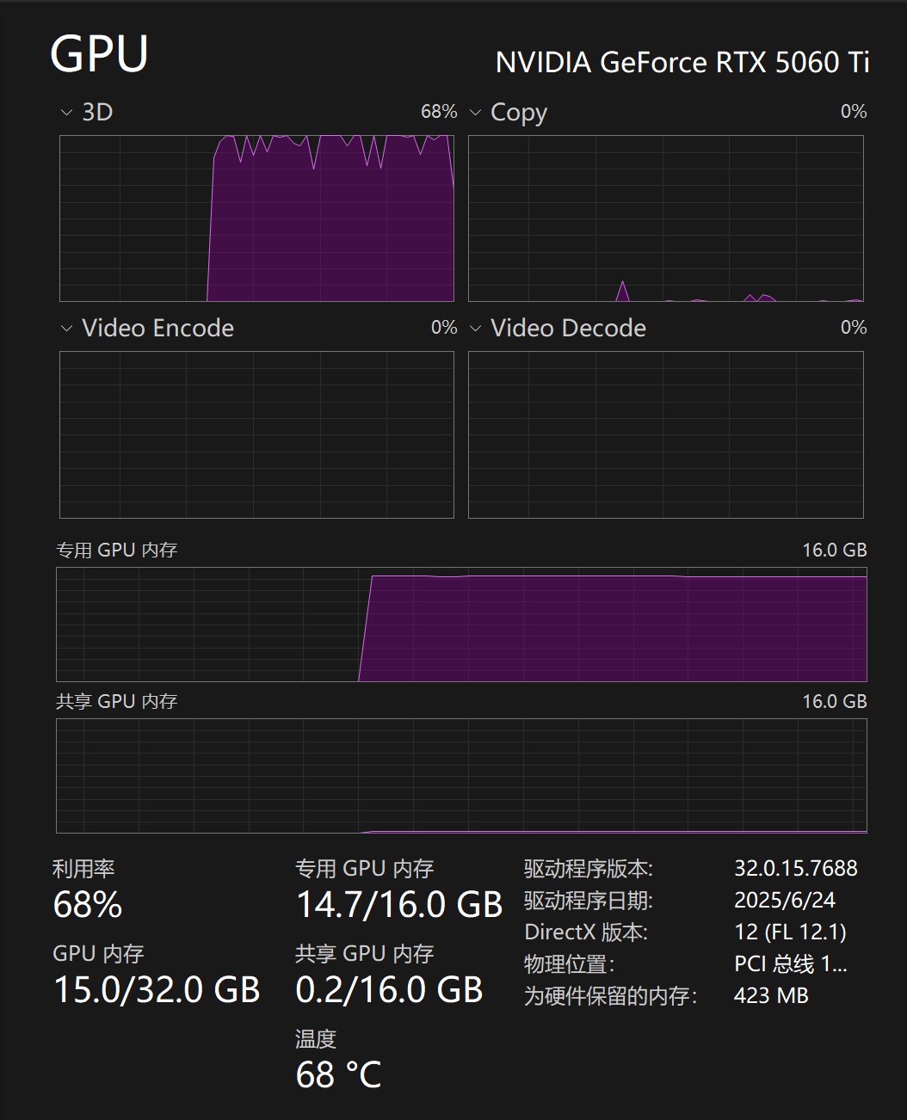Select the empty Video Encode graph

(x=256, y=434)
